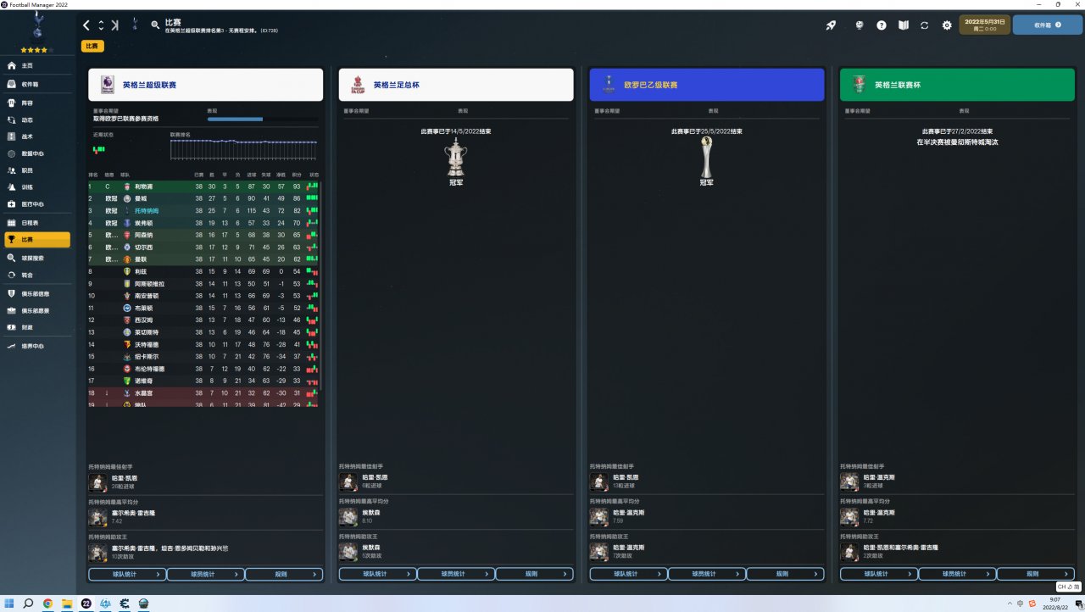This screenshot has height=612, width=1085.
Task: Open FA Cup panel 球员统计
Action: click(456, 575)
